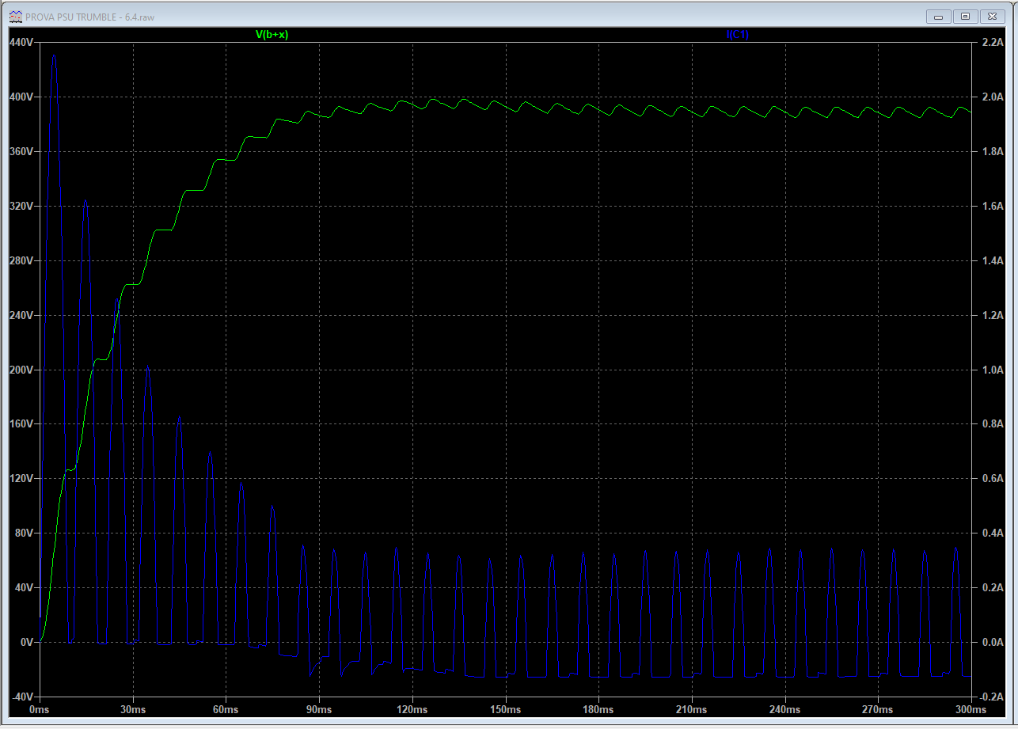Click the 210ms time axis label

coord(691,709)
